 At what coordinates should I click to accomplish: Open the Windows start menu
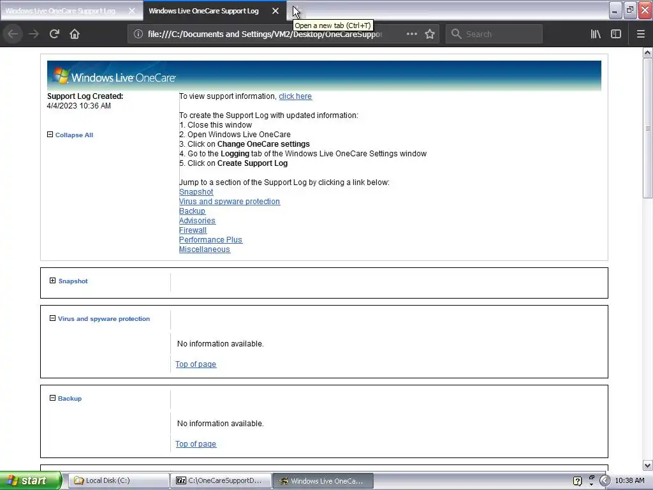click(x=31, y=480)
